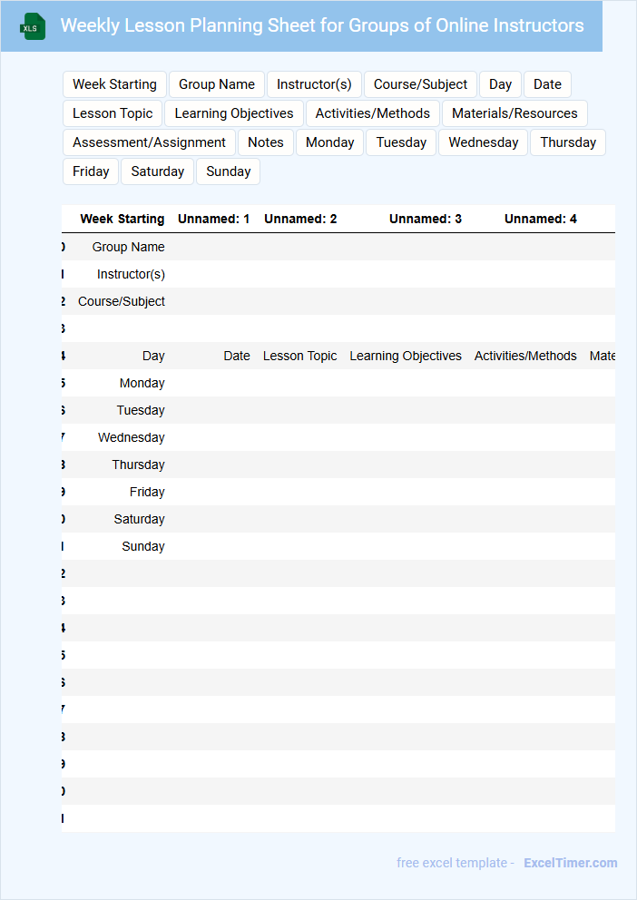Viewport: 637px width, 900px height.
Task: Click the green XLS file icon
Action: pos(33,26)
